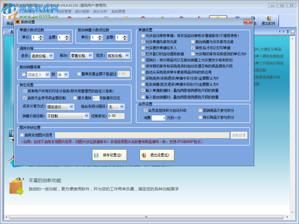299x224 pixels.
Task: Click the 消费 元积一分 input field
Action: coord(158,118)
